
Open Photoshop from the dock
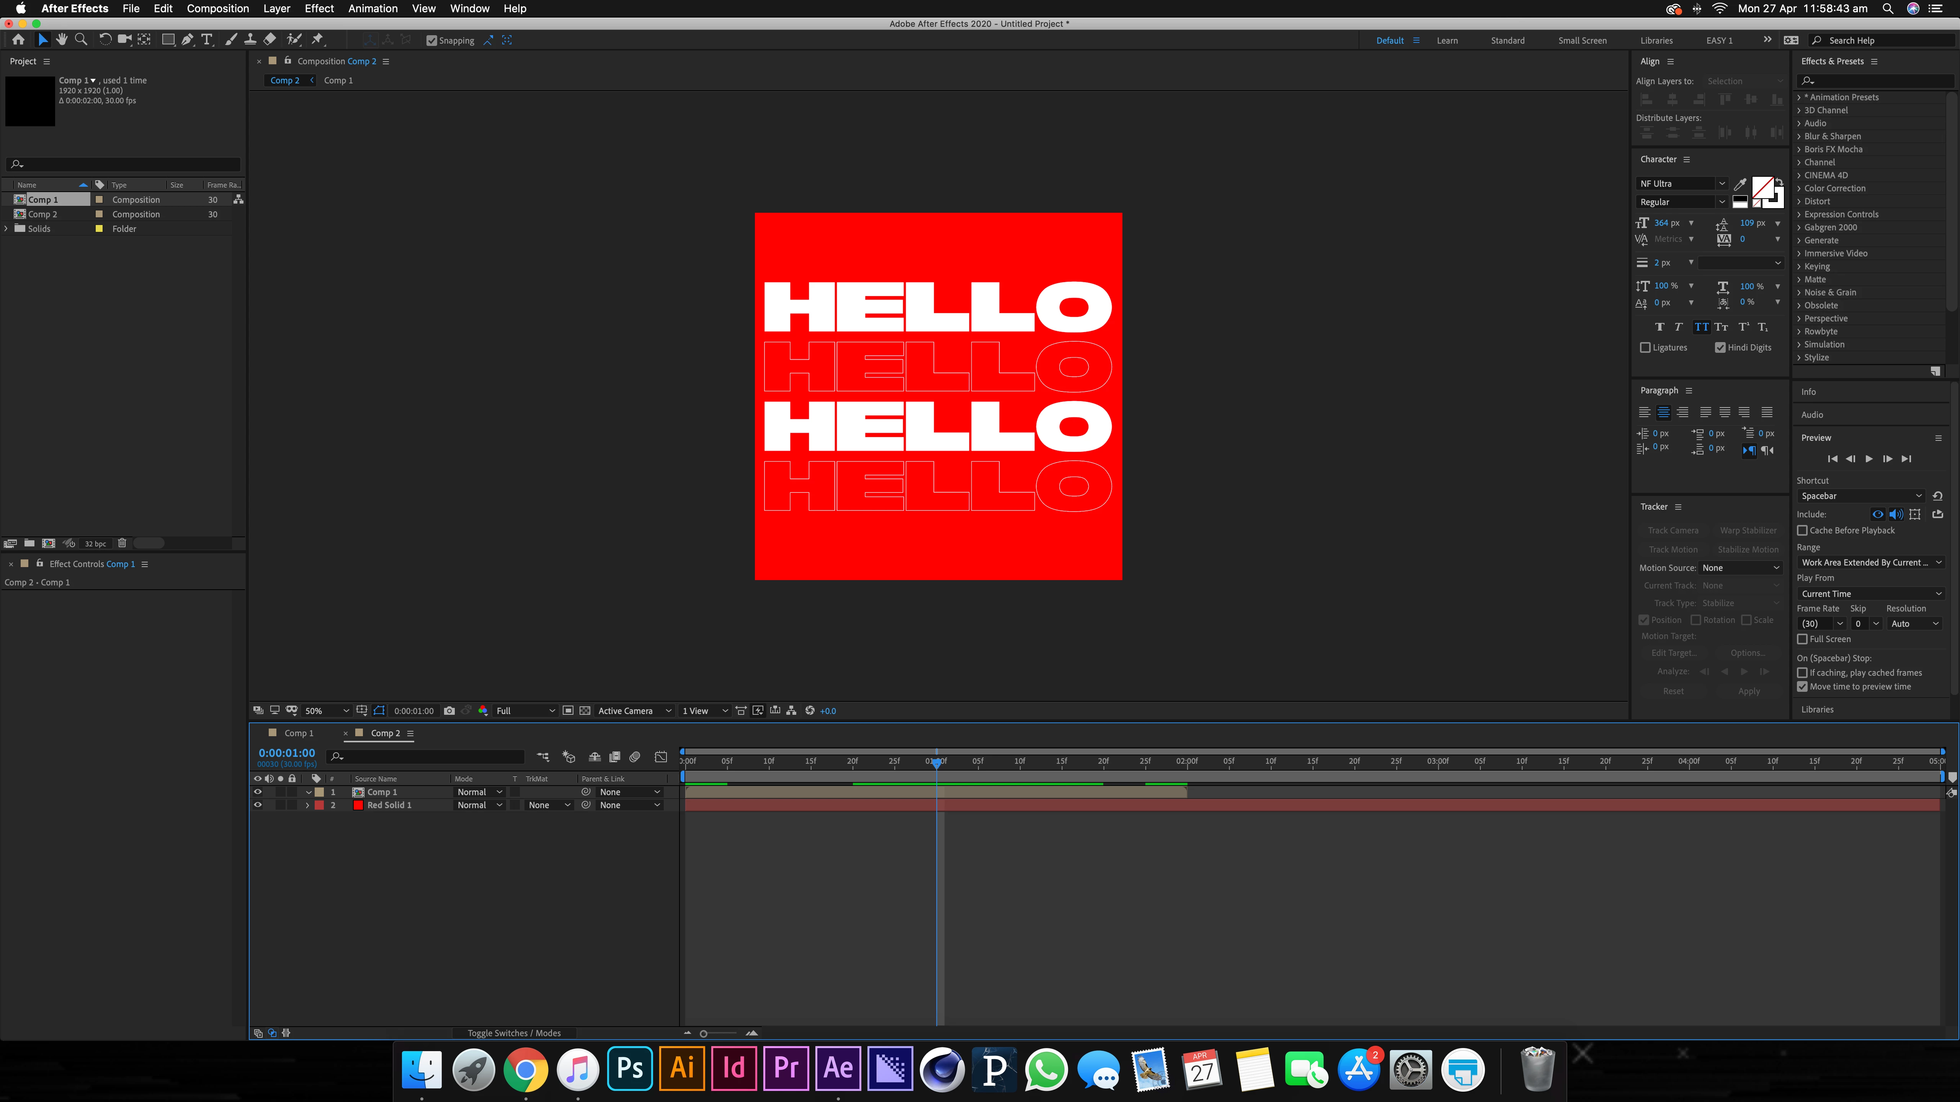[x=629, y=1068]
